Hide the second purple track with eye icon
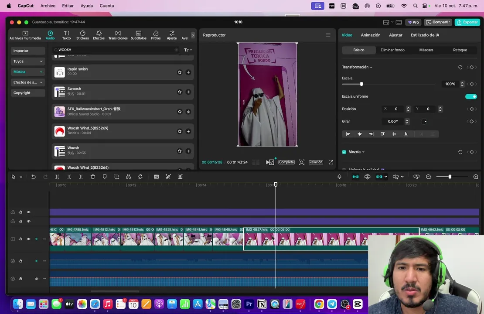 (29, 222)
